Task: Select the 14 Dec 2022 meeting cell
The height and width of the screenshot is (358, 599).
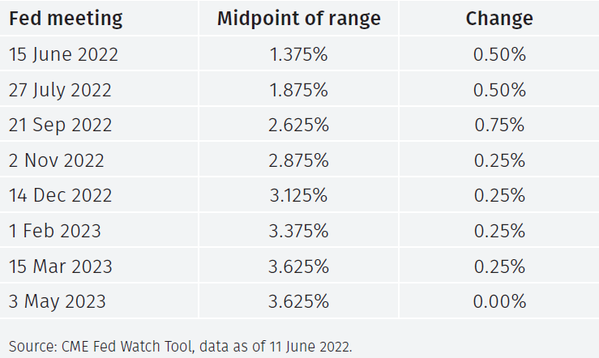Action: [x=61, y=195]
